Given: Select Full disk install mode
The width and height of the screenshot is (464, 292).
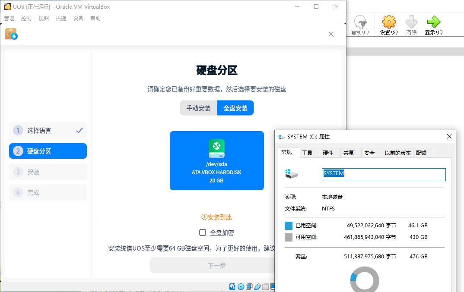Looking at the screenshot, I should 235,108.
